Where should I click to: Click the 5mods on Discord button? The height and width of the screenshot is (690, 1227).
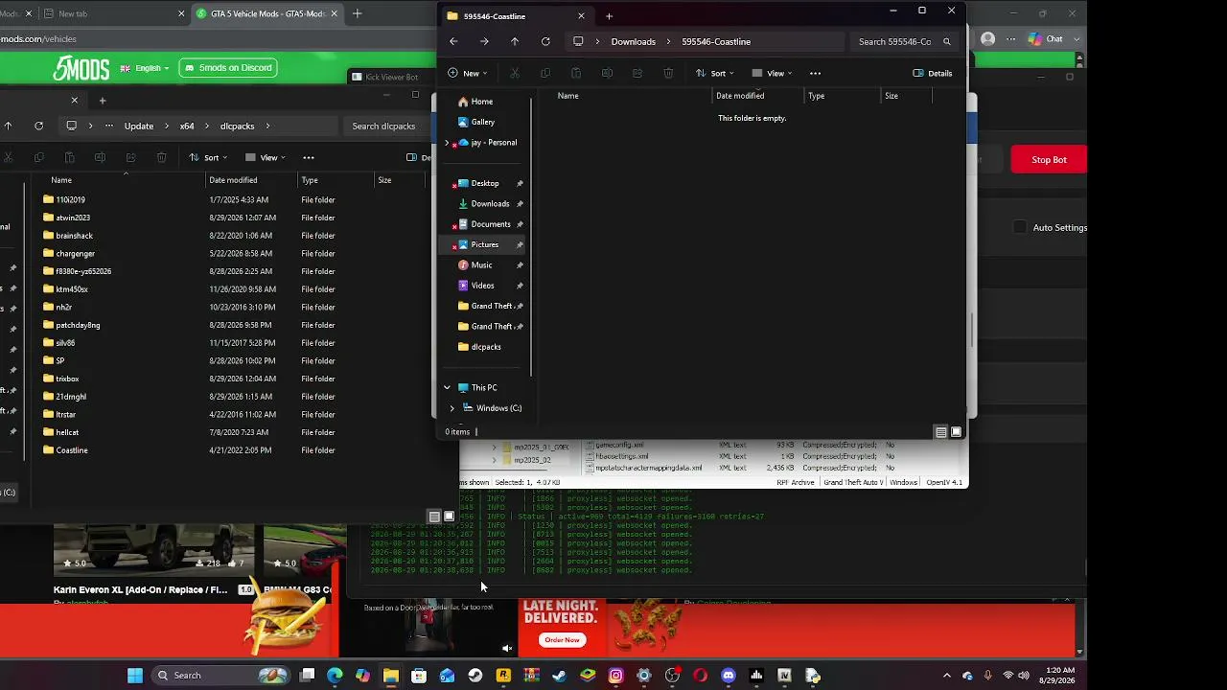[x=228, y=68]
